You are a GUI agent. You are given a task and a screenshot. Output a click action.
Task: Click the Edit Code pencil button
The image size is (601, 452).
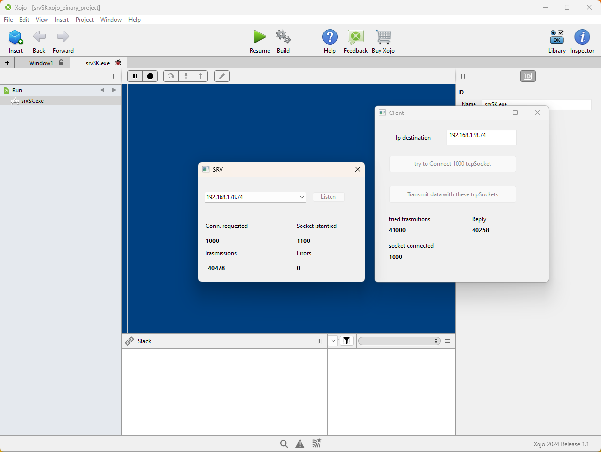pyautogui.click(x=222, y=76)
